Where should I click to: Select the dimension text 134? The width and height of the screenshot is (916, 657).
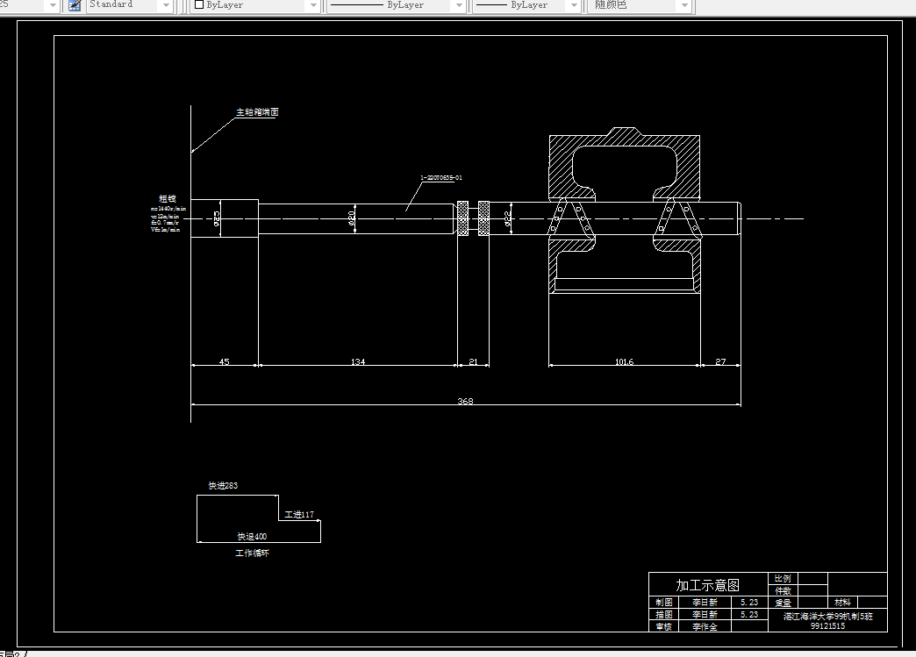tap(357, 361)
